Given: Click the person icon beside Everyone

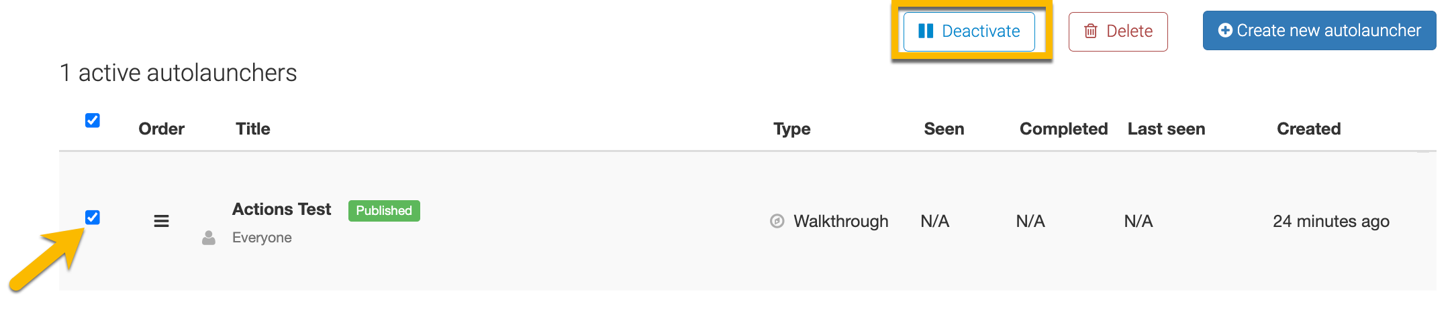Looking at the screenshot, I should (x=209, y=238).
